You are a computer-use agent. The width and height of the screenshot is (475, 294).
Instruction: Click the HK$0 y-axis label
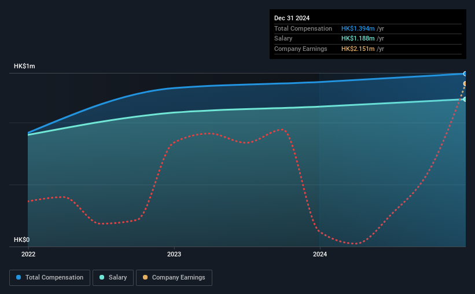22,240
